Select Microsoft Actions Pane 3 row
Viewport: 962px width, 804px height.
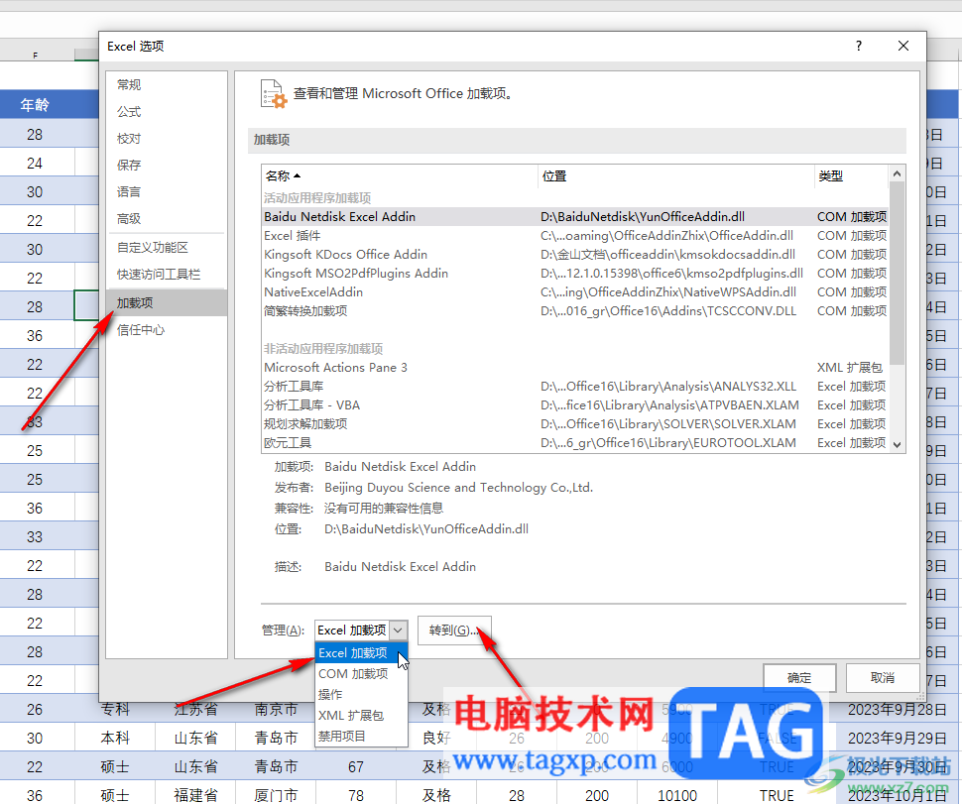click(x=575, y=368)
